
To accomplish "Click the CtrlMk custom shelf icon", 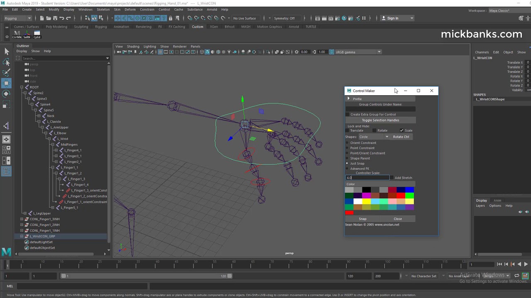I will tap(17, 34).
